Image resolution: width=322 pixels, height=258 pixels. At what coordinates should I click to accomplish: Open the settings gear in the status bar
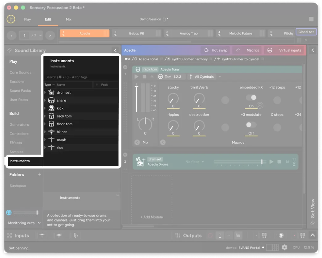click(x=284, y=247)
